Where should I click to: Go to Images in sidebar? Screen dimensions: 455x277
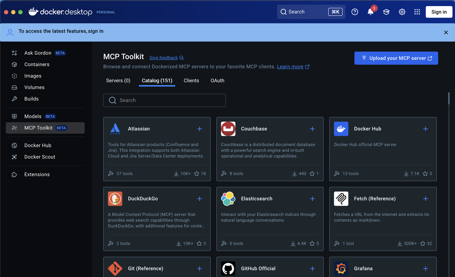[45, 76]
